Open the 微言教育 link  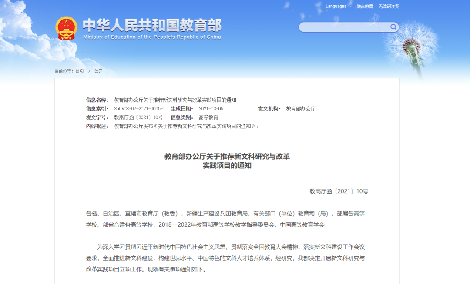pos(365,6)
